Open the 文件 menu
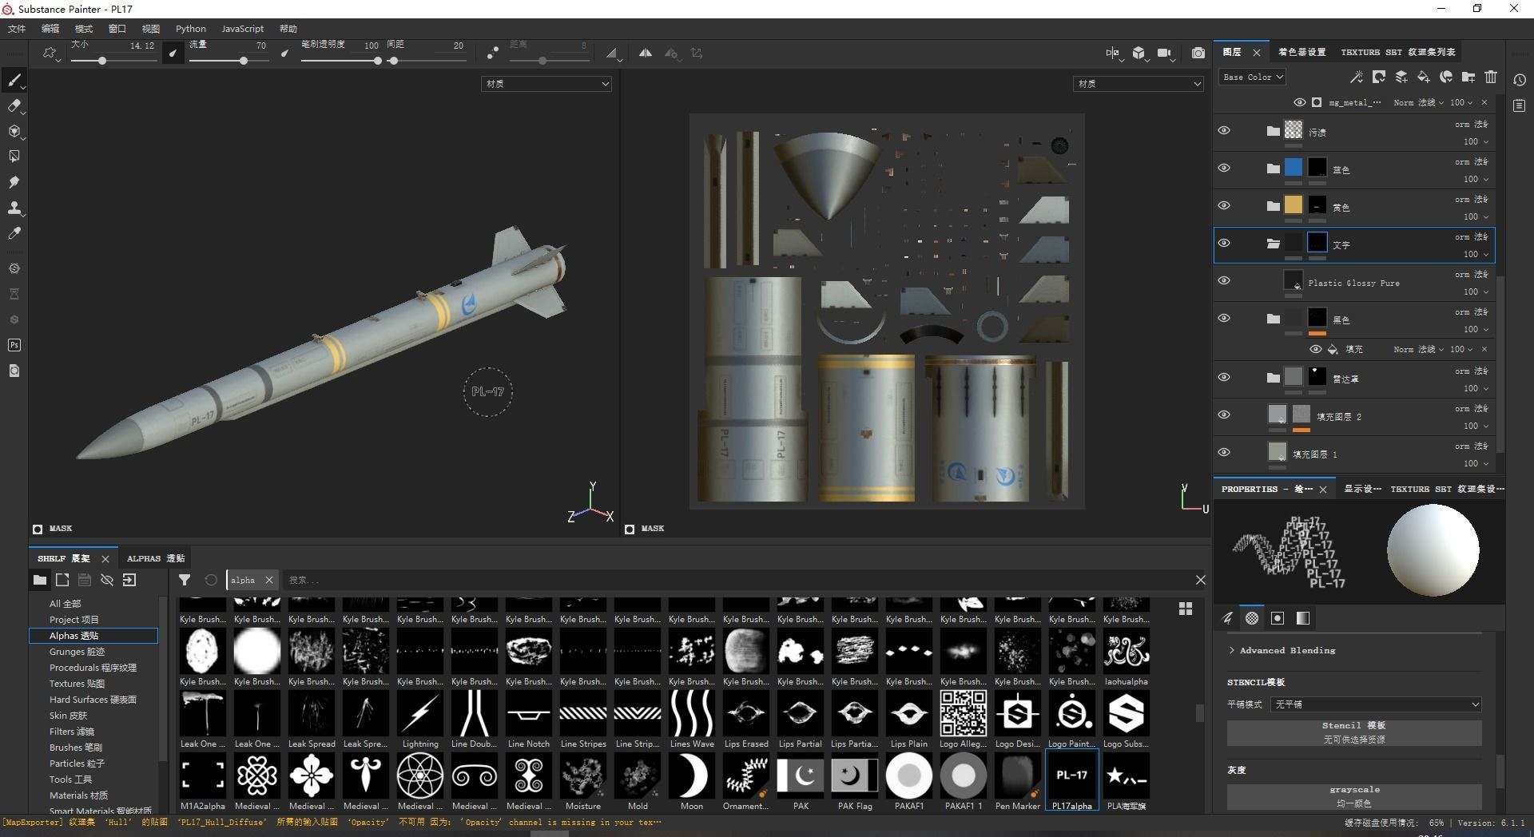1534x837 pixels. point(17,29)
